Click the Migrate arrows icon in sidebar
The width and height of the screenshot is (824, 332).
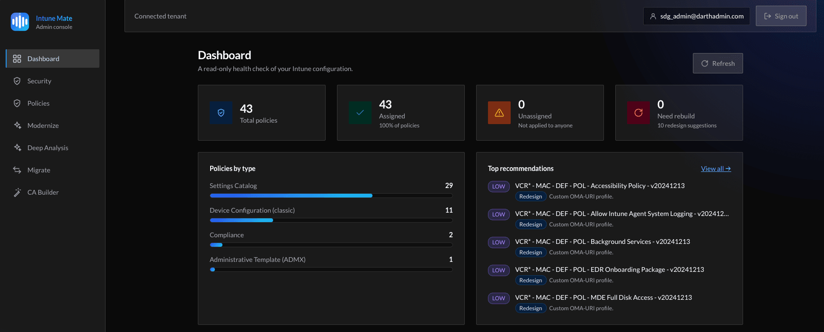point(17,170)
